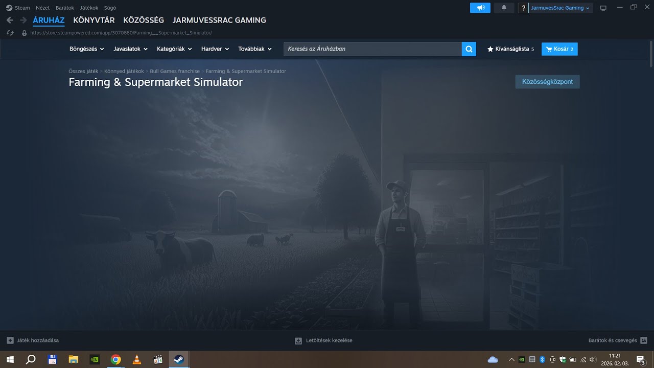Open the volume speaker tray icon
The width and height of the screenshot is (654, 368).
click(593, 359)
